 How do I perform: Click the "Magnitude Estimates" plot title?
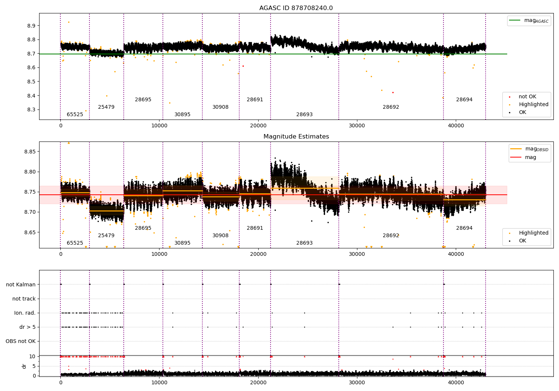[x=296, y=137]
